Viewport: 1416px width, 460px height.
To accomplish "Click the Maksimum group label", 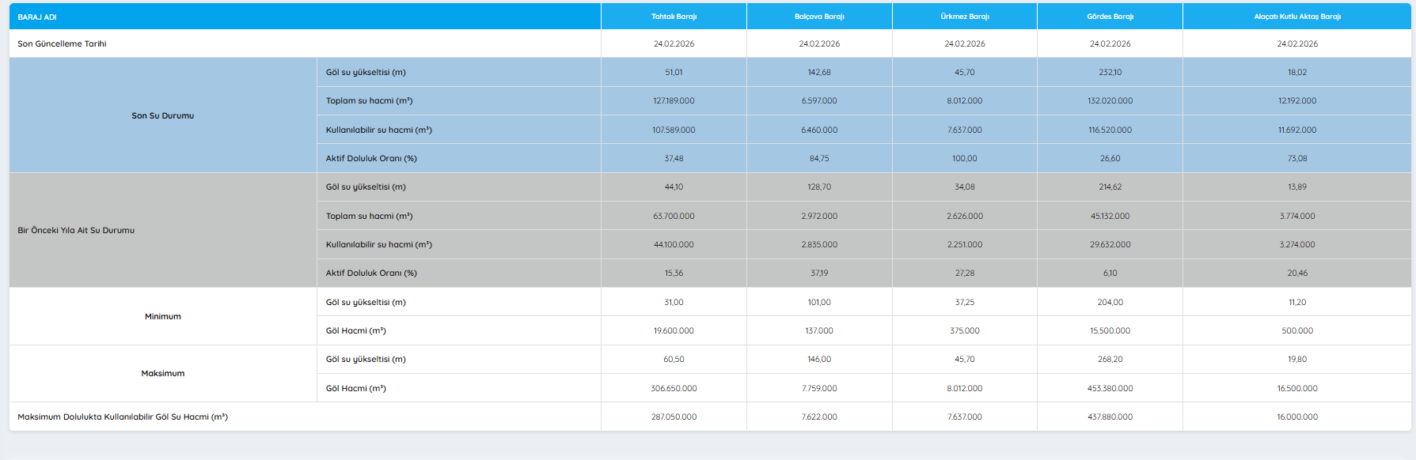I will 162,374.
